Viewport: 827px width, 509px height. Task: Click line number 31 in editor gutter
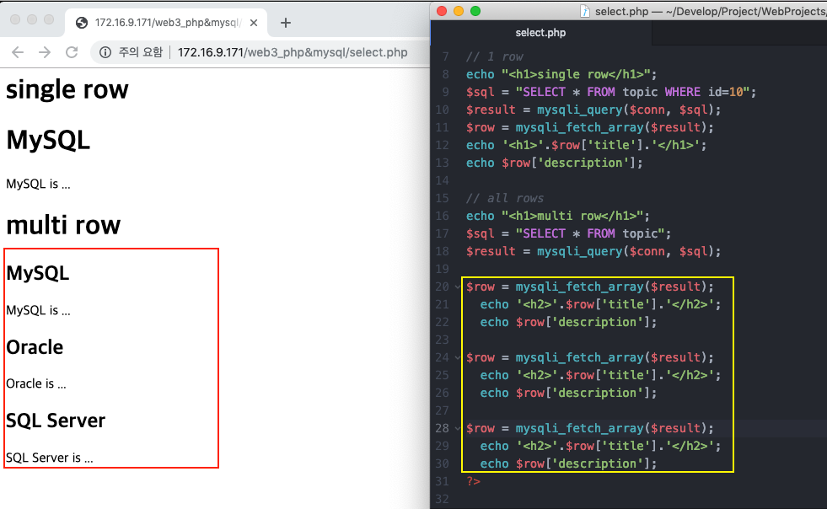pyautogui.click(x=442, y=481)
